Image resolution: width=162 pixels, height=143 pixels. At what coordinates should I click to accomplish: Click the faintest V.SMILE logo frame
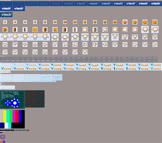coord(6,65)
